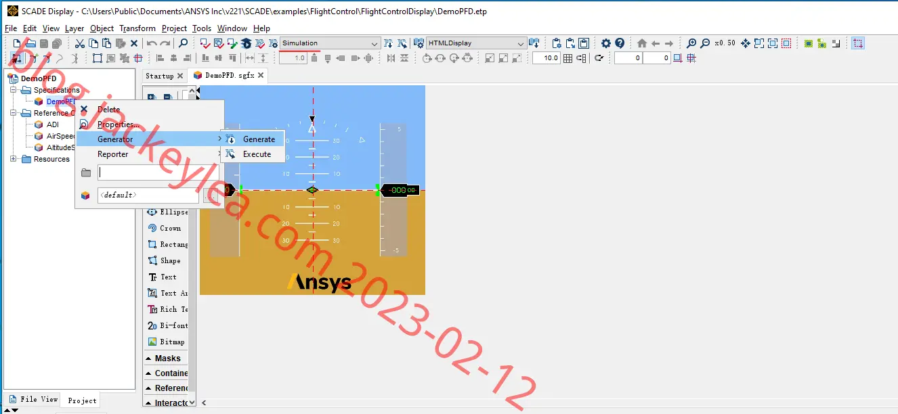Click the Home navigation icon
Image resolution: width=898 pixels, height=414 pixels.
click(x=642, y=43)
